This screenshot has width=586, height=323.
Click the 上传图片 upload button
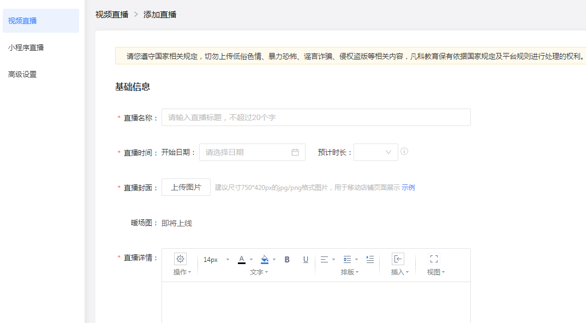186,187
